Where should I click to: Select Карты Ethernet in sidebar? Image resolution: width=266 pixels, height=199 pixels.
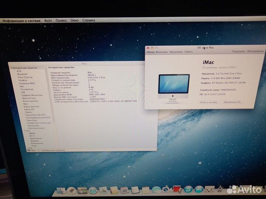pos(31,107)
